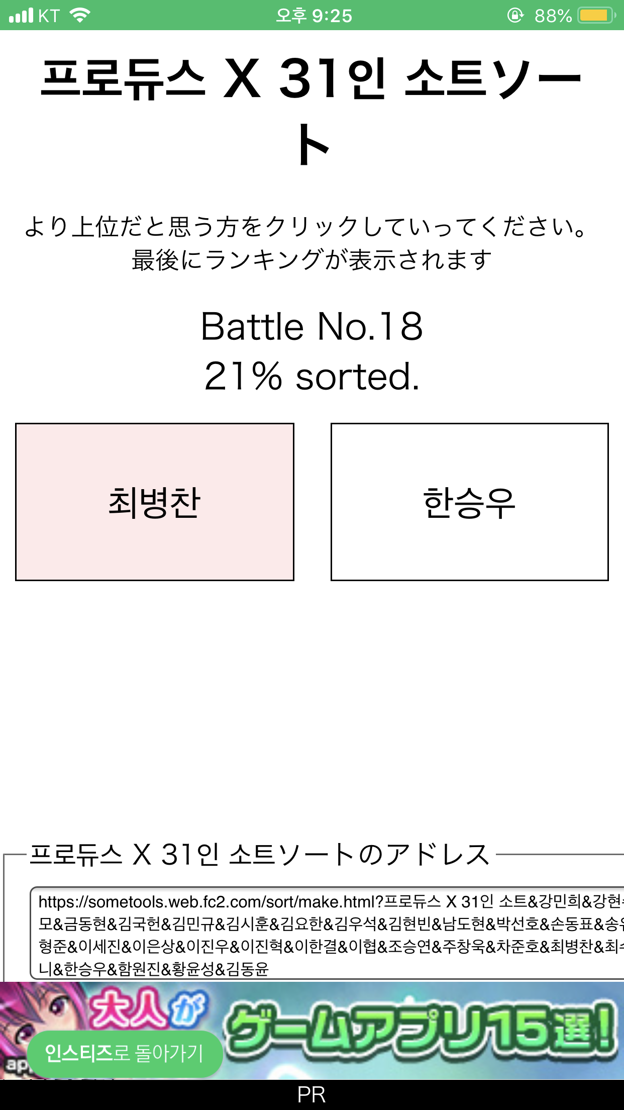This screenshot has width=624, height=1110.
Task: Click inside the sort address URL field
Action: 327,934
